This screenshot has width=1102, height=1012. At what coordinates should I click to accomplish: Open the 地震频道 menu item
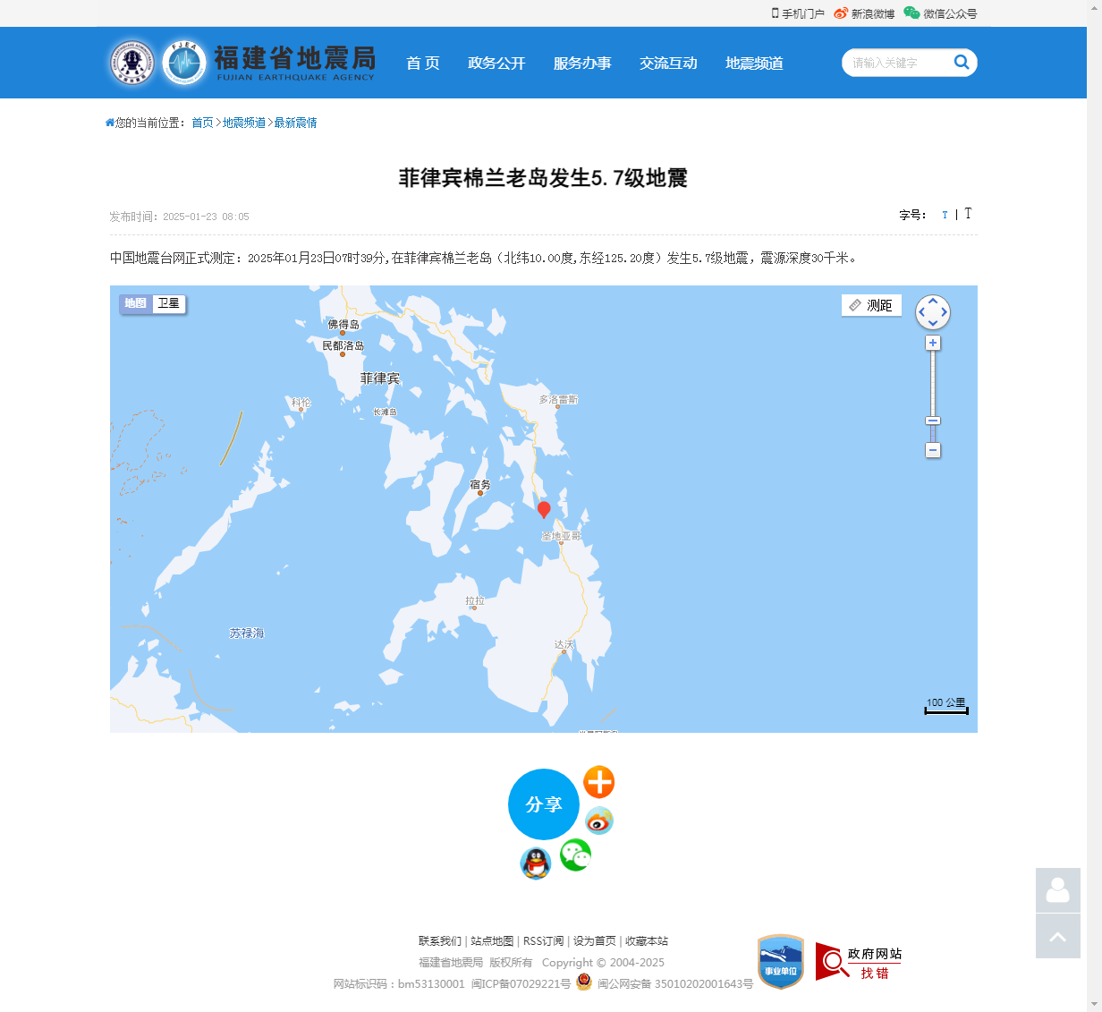[754, 63]
